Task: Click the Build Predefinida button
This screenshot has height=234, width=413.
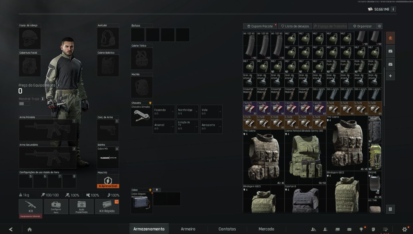Action: [81, 206]
